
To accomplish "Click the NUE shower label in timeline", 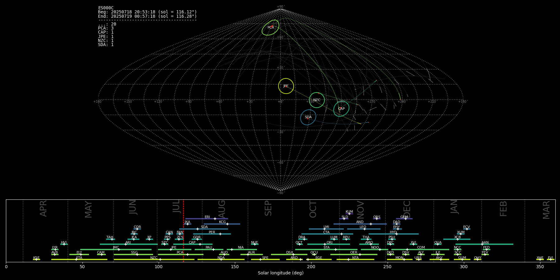I will click(x=254, y=242).
